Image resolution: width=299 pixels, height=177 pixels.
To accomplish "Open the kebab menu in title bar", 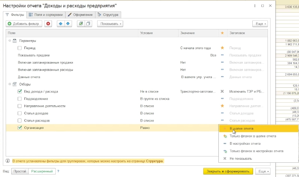I will (255, 6).
